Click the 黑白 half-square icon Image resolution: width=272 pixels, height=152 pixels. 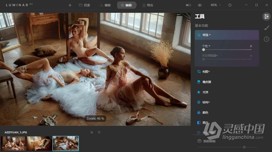[x=199, y=123]
